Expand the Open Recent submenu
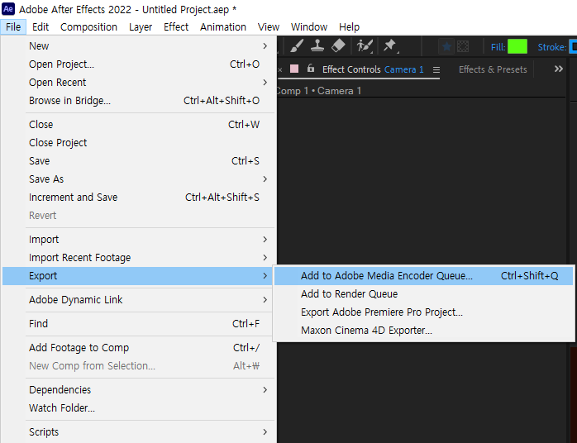 coord(138,83)
